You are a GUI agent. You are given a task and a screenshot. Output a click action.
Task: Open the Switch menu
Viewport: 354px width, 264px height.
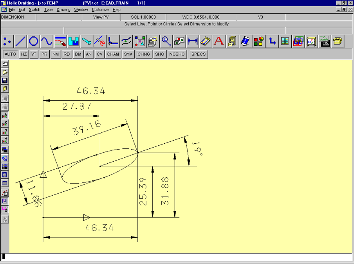click(x=34, y=9)
